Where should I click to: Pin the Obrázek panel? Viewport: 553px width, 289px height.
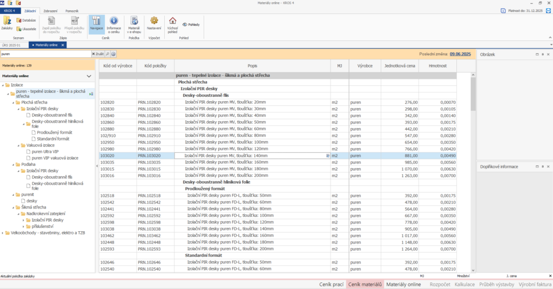pyautogui.click(x=542, y=55)
